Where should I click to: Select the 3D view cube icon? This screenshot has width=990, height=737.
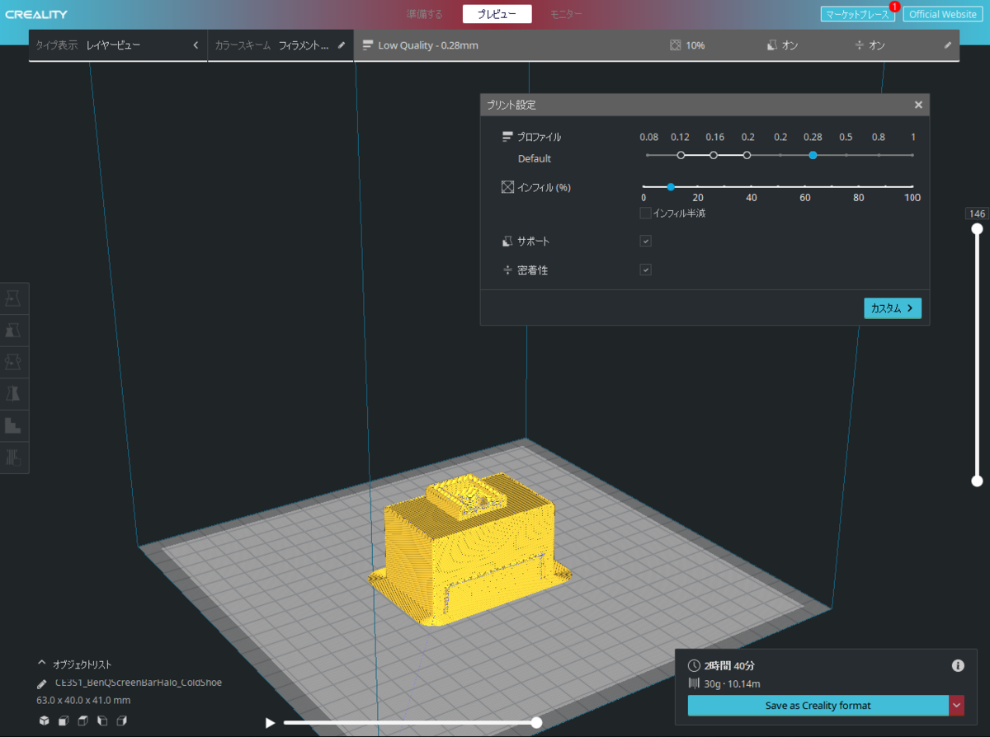click(44, 721)
